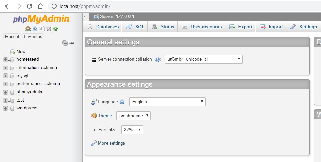Collapse all tree items minus icon
321x162 pixels.
[x=65, y=43]
